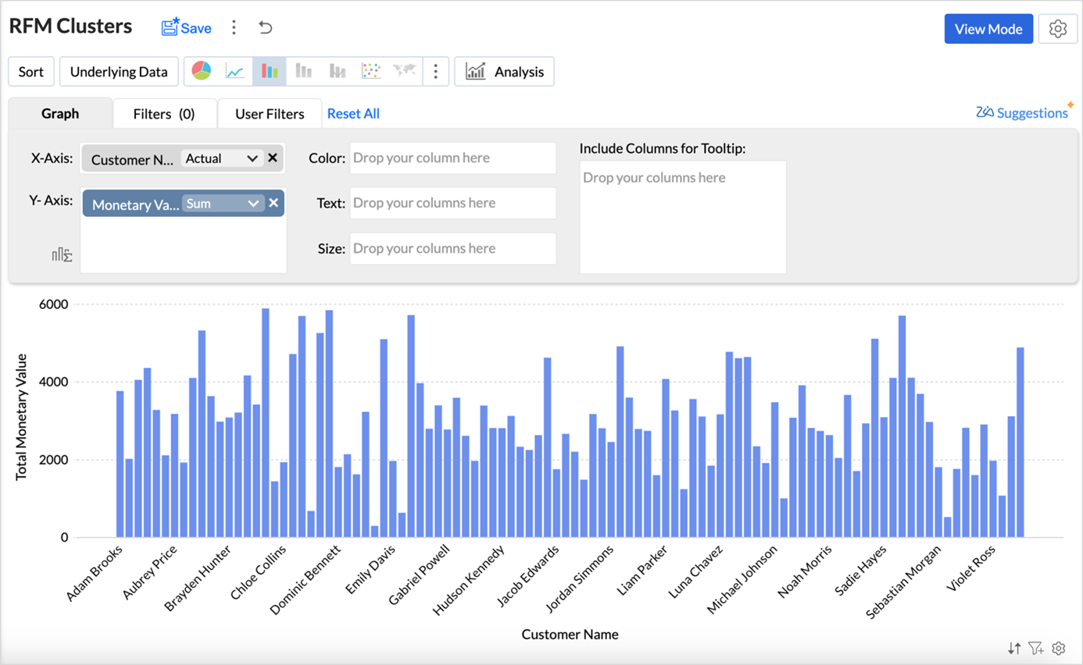Open more chart types three-dot menu
1083x665 pixels.
[x=435, y=71]
